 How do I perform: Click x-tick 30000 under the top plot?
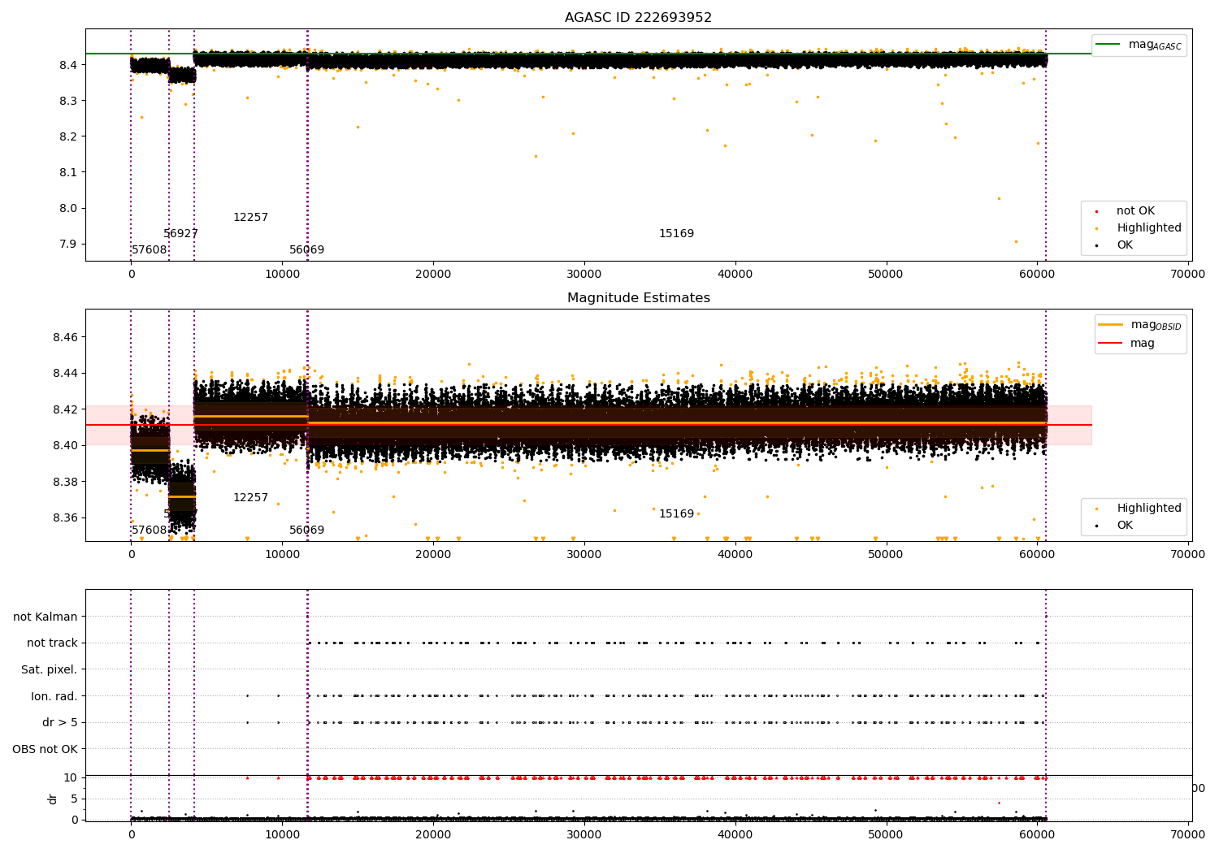tap(584, 275)
